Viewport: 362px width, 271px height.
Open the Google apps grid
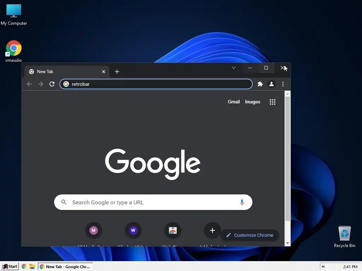point(273,102)
